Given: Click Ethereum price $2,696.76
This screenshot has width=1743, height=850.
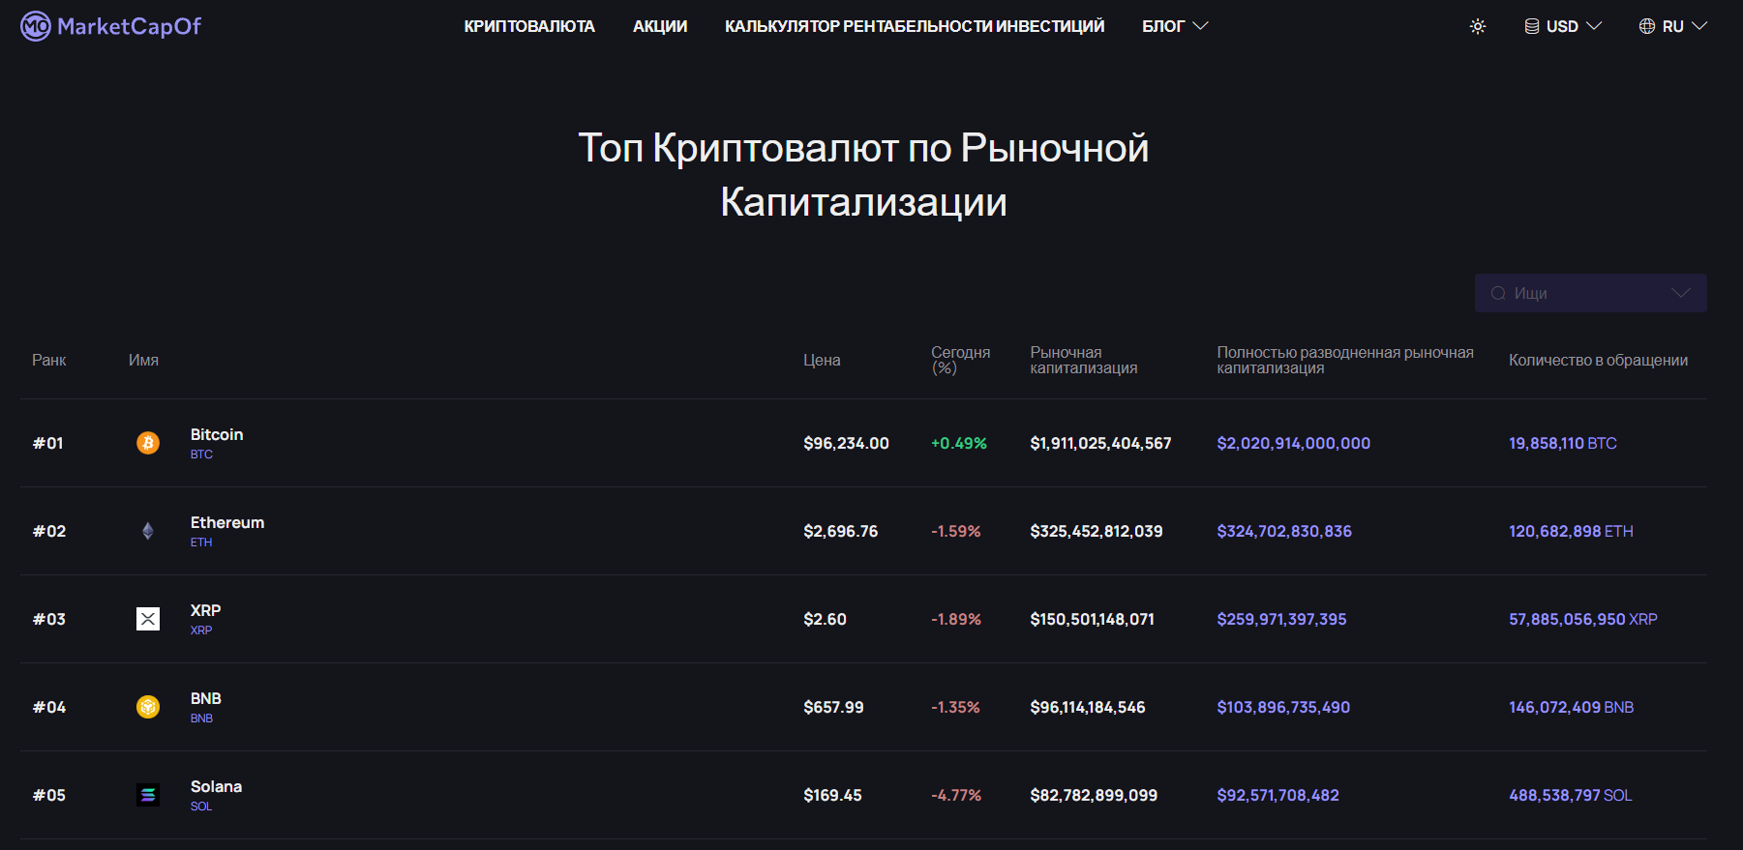Looking at the screenshot, I should pos(841,531).
